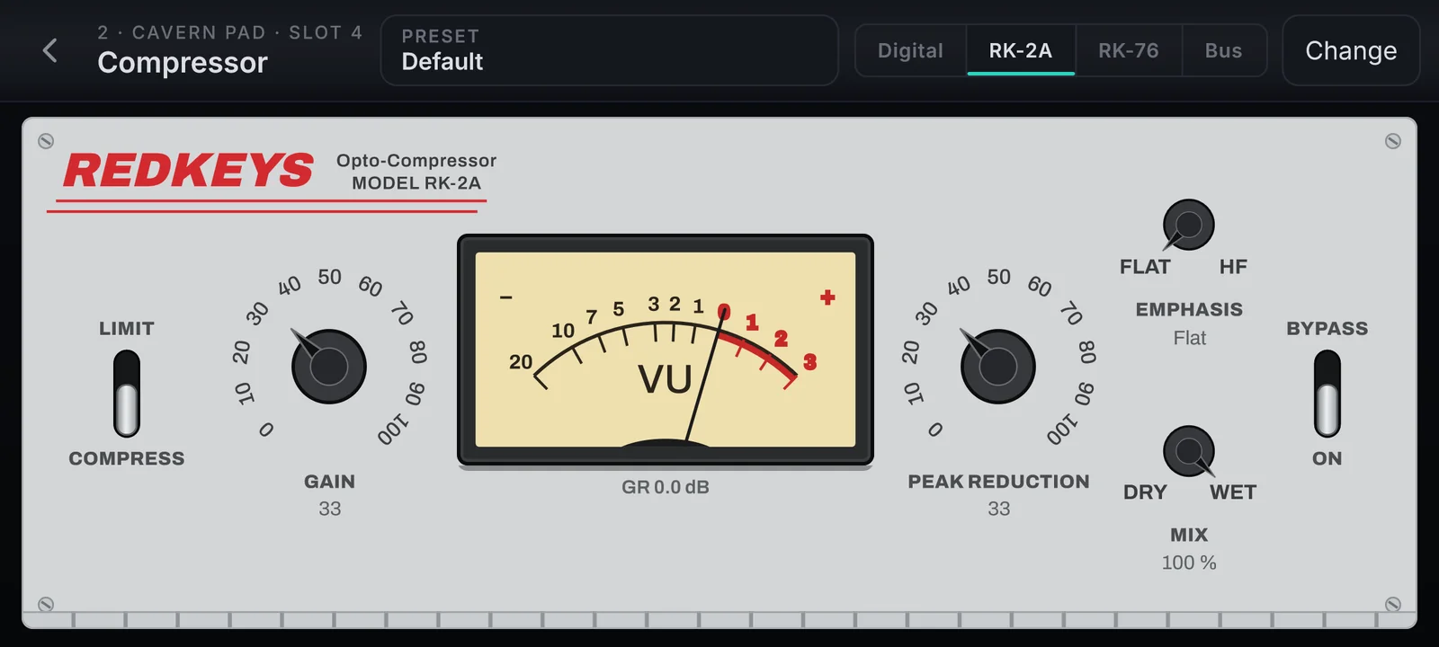This screenshot has width=1439, height=647.
Task: Click the Change button
Action: pyautogui.click(x=1351, y=50)
